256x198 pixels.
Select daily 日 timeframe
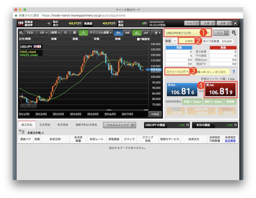pos(65,33)
